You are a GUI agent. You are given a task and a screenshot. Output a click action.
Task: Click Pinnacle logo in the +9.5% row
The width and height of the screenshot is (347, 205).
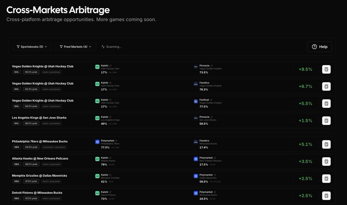pos(196,67)
